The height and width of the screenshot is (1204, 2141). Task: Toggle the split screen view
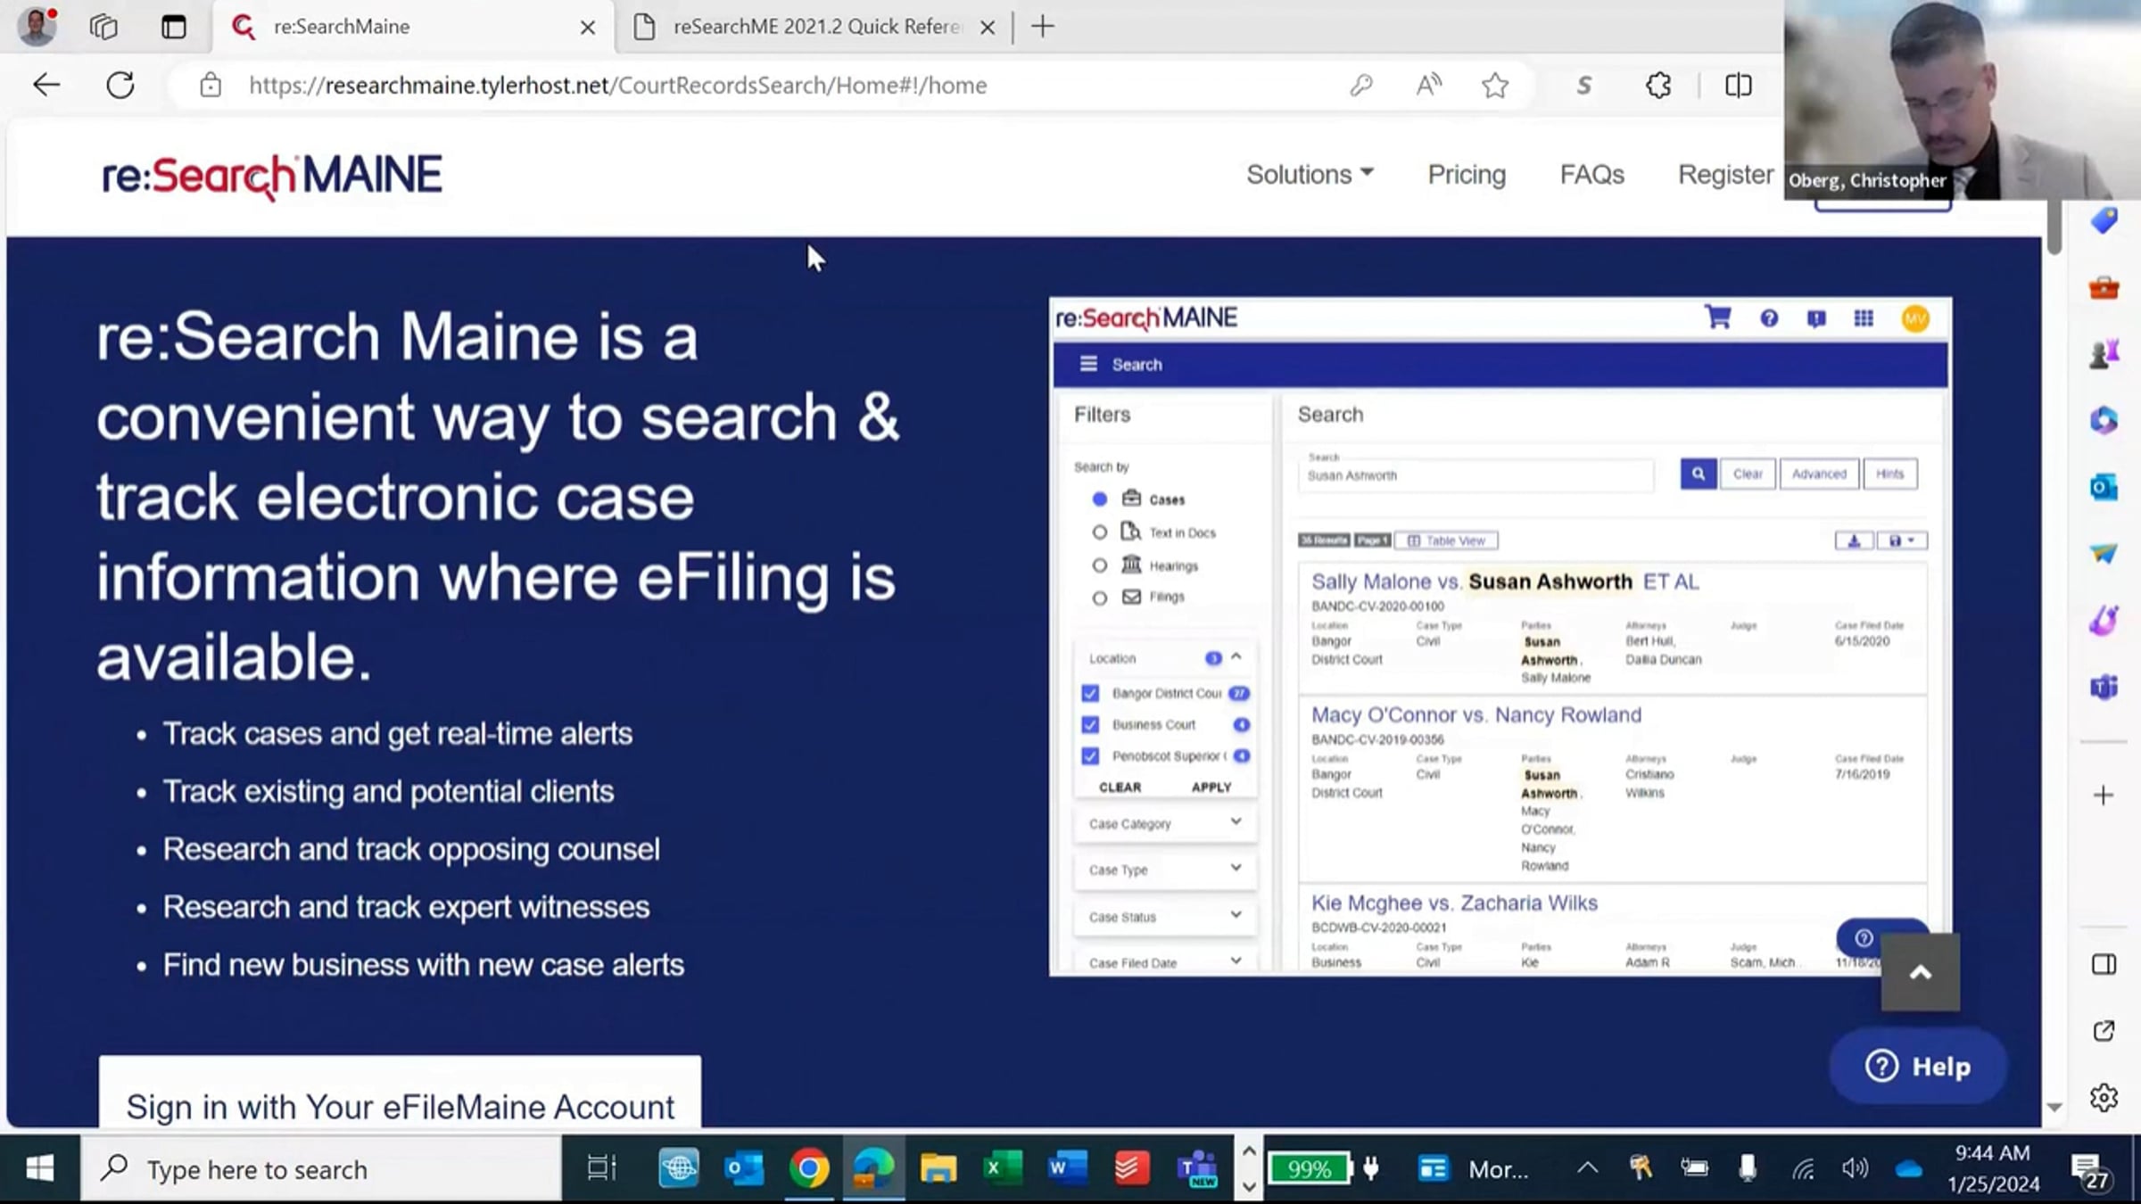(1738, 85)
